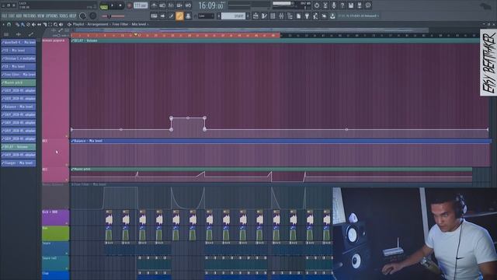Open the PATTERNS menu
This screenshot has width=497, height=280.
pyautogui.click(x=29, y=16)
